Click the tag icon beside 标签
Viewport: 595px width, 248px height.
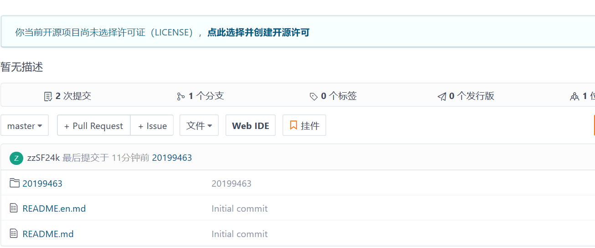(x=313, y=96)
